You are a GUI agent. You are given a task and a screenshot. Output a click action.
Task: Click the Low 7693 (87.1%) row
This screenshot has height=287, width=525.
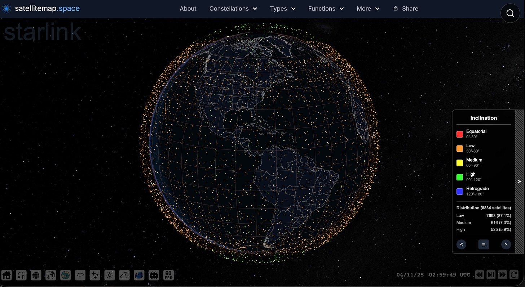click(x=484, y=215)
